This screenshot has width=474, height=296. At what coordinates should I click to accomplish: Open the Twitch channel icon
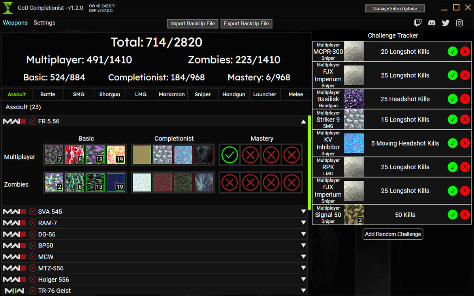(418, 23)
